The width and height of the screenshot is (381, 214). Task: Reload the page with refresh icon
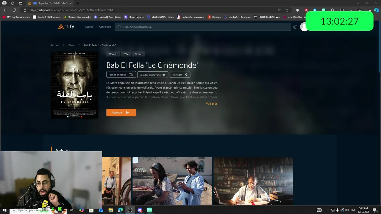click(x=14, y=10)
